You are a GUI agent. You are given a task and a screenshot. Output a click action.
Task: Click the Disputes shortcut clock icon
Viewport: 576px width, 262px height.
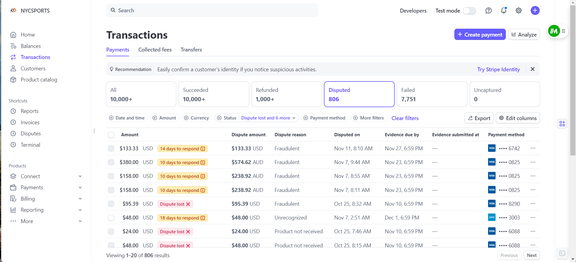(13, 134)
